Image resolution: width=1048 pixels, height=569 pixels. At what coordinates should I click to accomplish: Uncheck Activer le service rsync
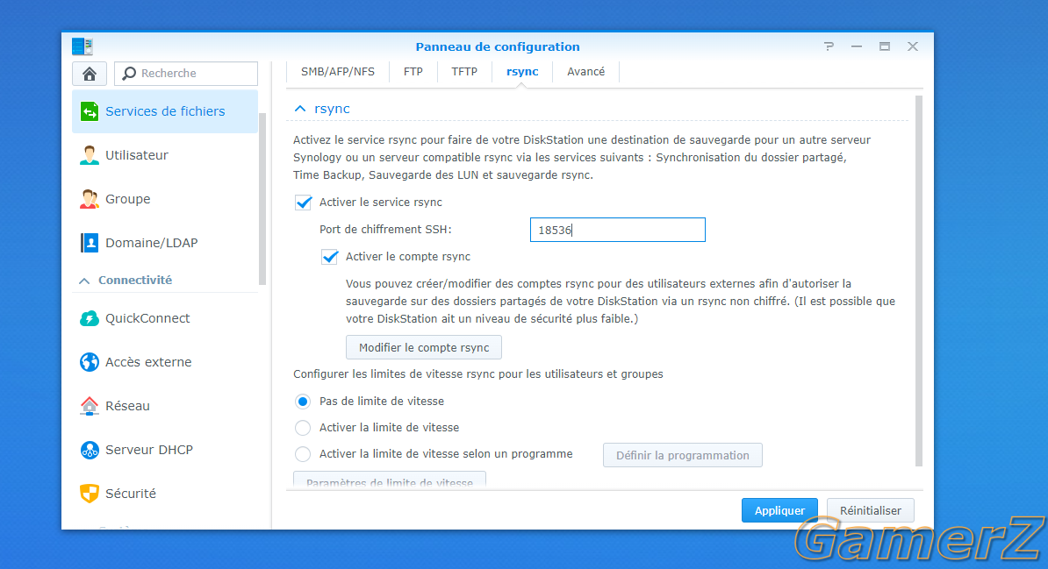click(x=304, y=203)
